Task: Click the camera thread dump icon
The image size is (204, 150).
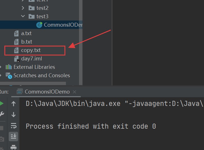Action: (2, 139)
